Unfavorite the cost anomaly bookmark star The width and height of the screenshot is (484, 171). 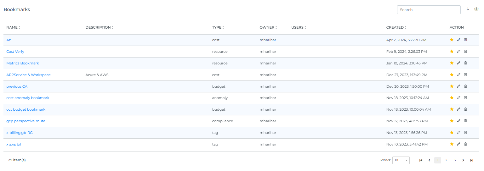[452, 98]
